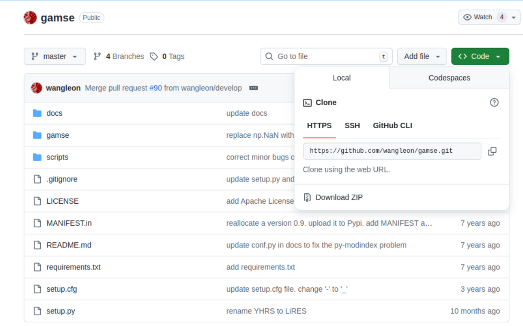Open the requirements.txt file
Screen dimensions: 523x326
pyautogui.click(x=73, y=267)
